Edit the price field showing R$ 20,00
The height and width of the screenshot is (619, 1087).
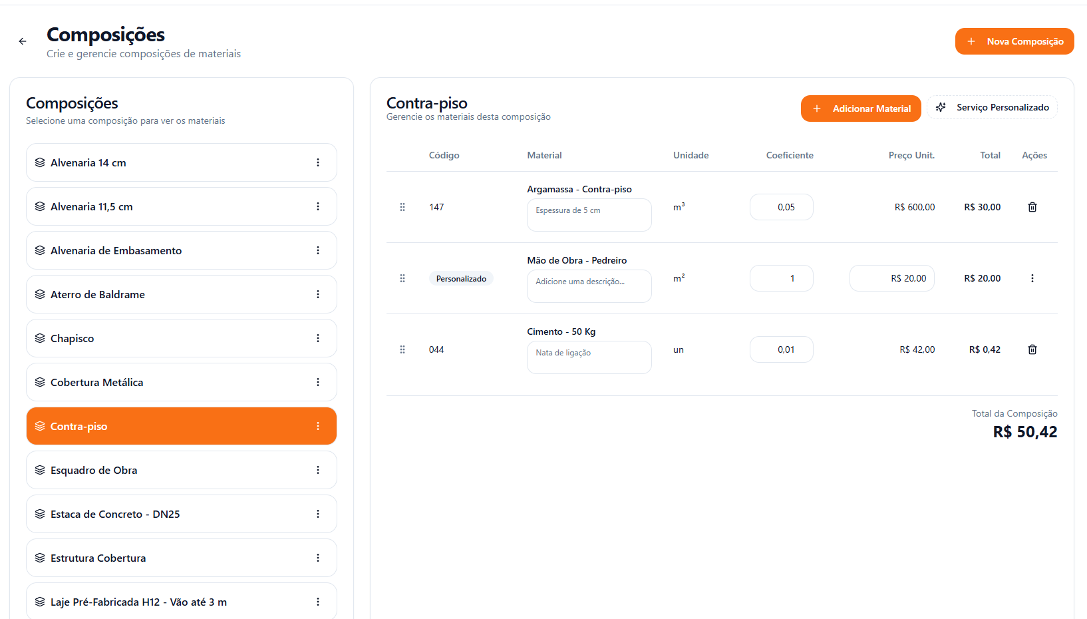891,278
